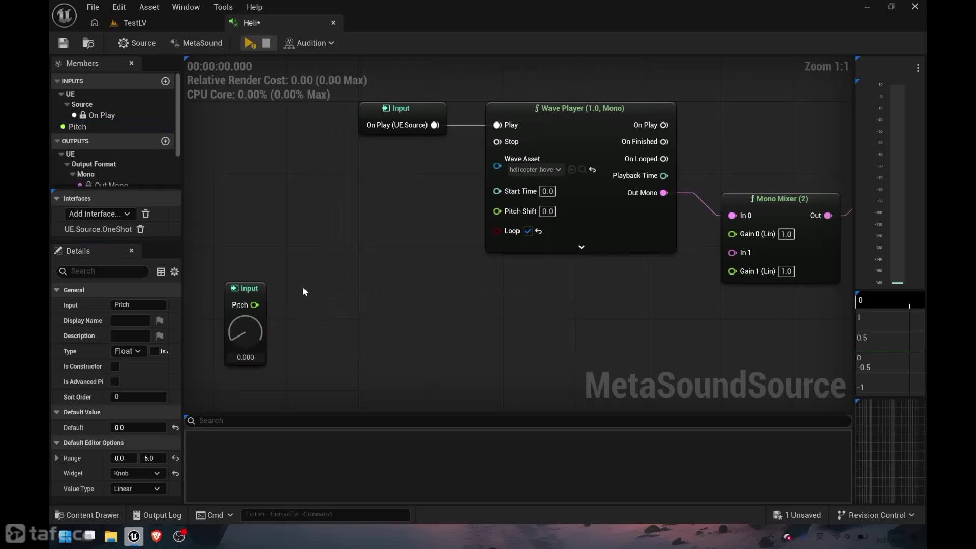
Task: Stop the MetaSound preview
Action: (x=266, y=43)
